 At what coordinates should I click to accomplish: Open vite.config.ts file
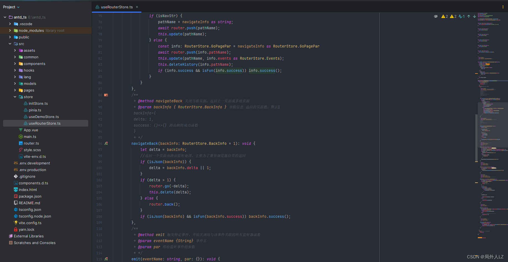30,223
